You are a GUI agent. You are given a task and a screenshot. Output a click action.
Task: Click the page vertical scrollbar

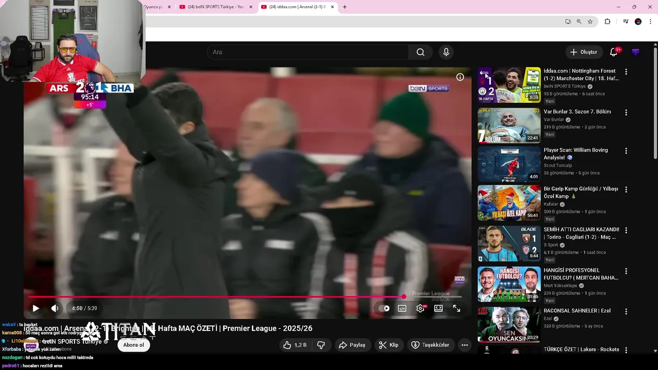point(655,103)
